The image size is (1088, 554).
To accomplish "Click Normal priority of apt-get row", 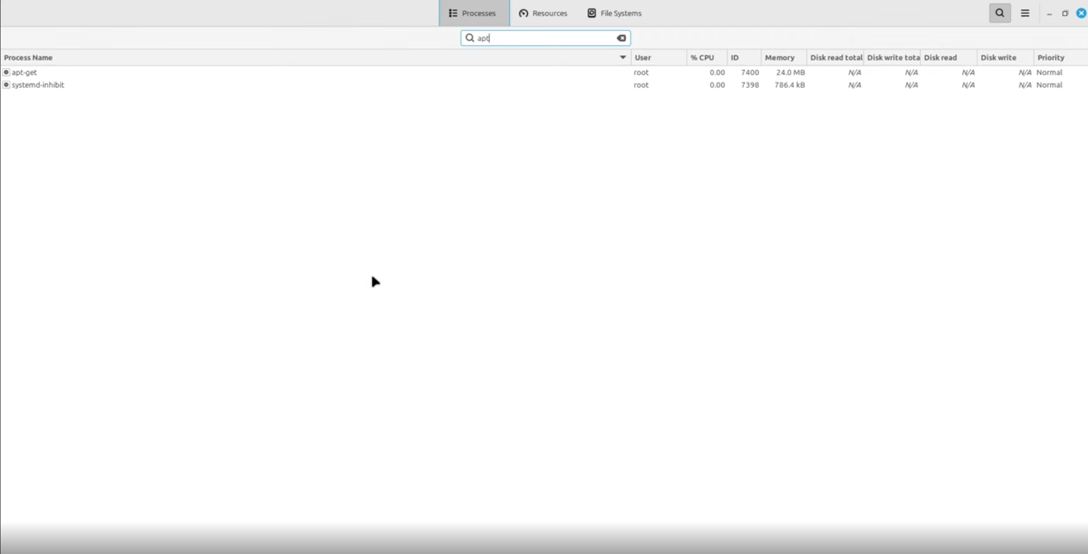I will point(1049,72).
